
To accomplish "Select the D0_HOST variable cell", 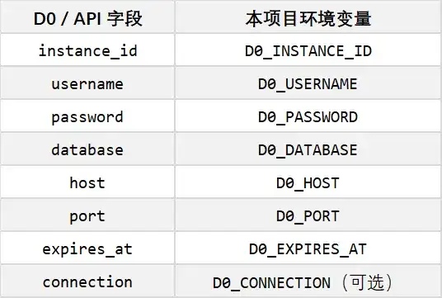I will 308,182.
